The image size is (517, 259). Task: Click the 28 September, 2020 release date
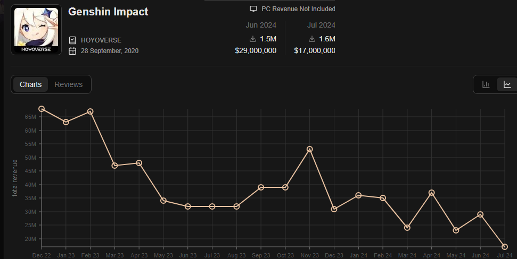coord(110,51)
